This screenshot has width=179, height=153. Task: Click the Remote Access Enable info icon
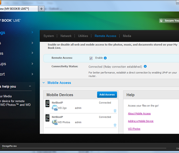(x=105, y=58)
